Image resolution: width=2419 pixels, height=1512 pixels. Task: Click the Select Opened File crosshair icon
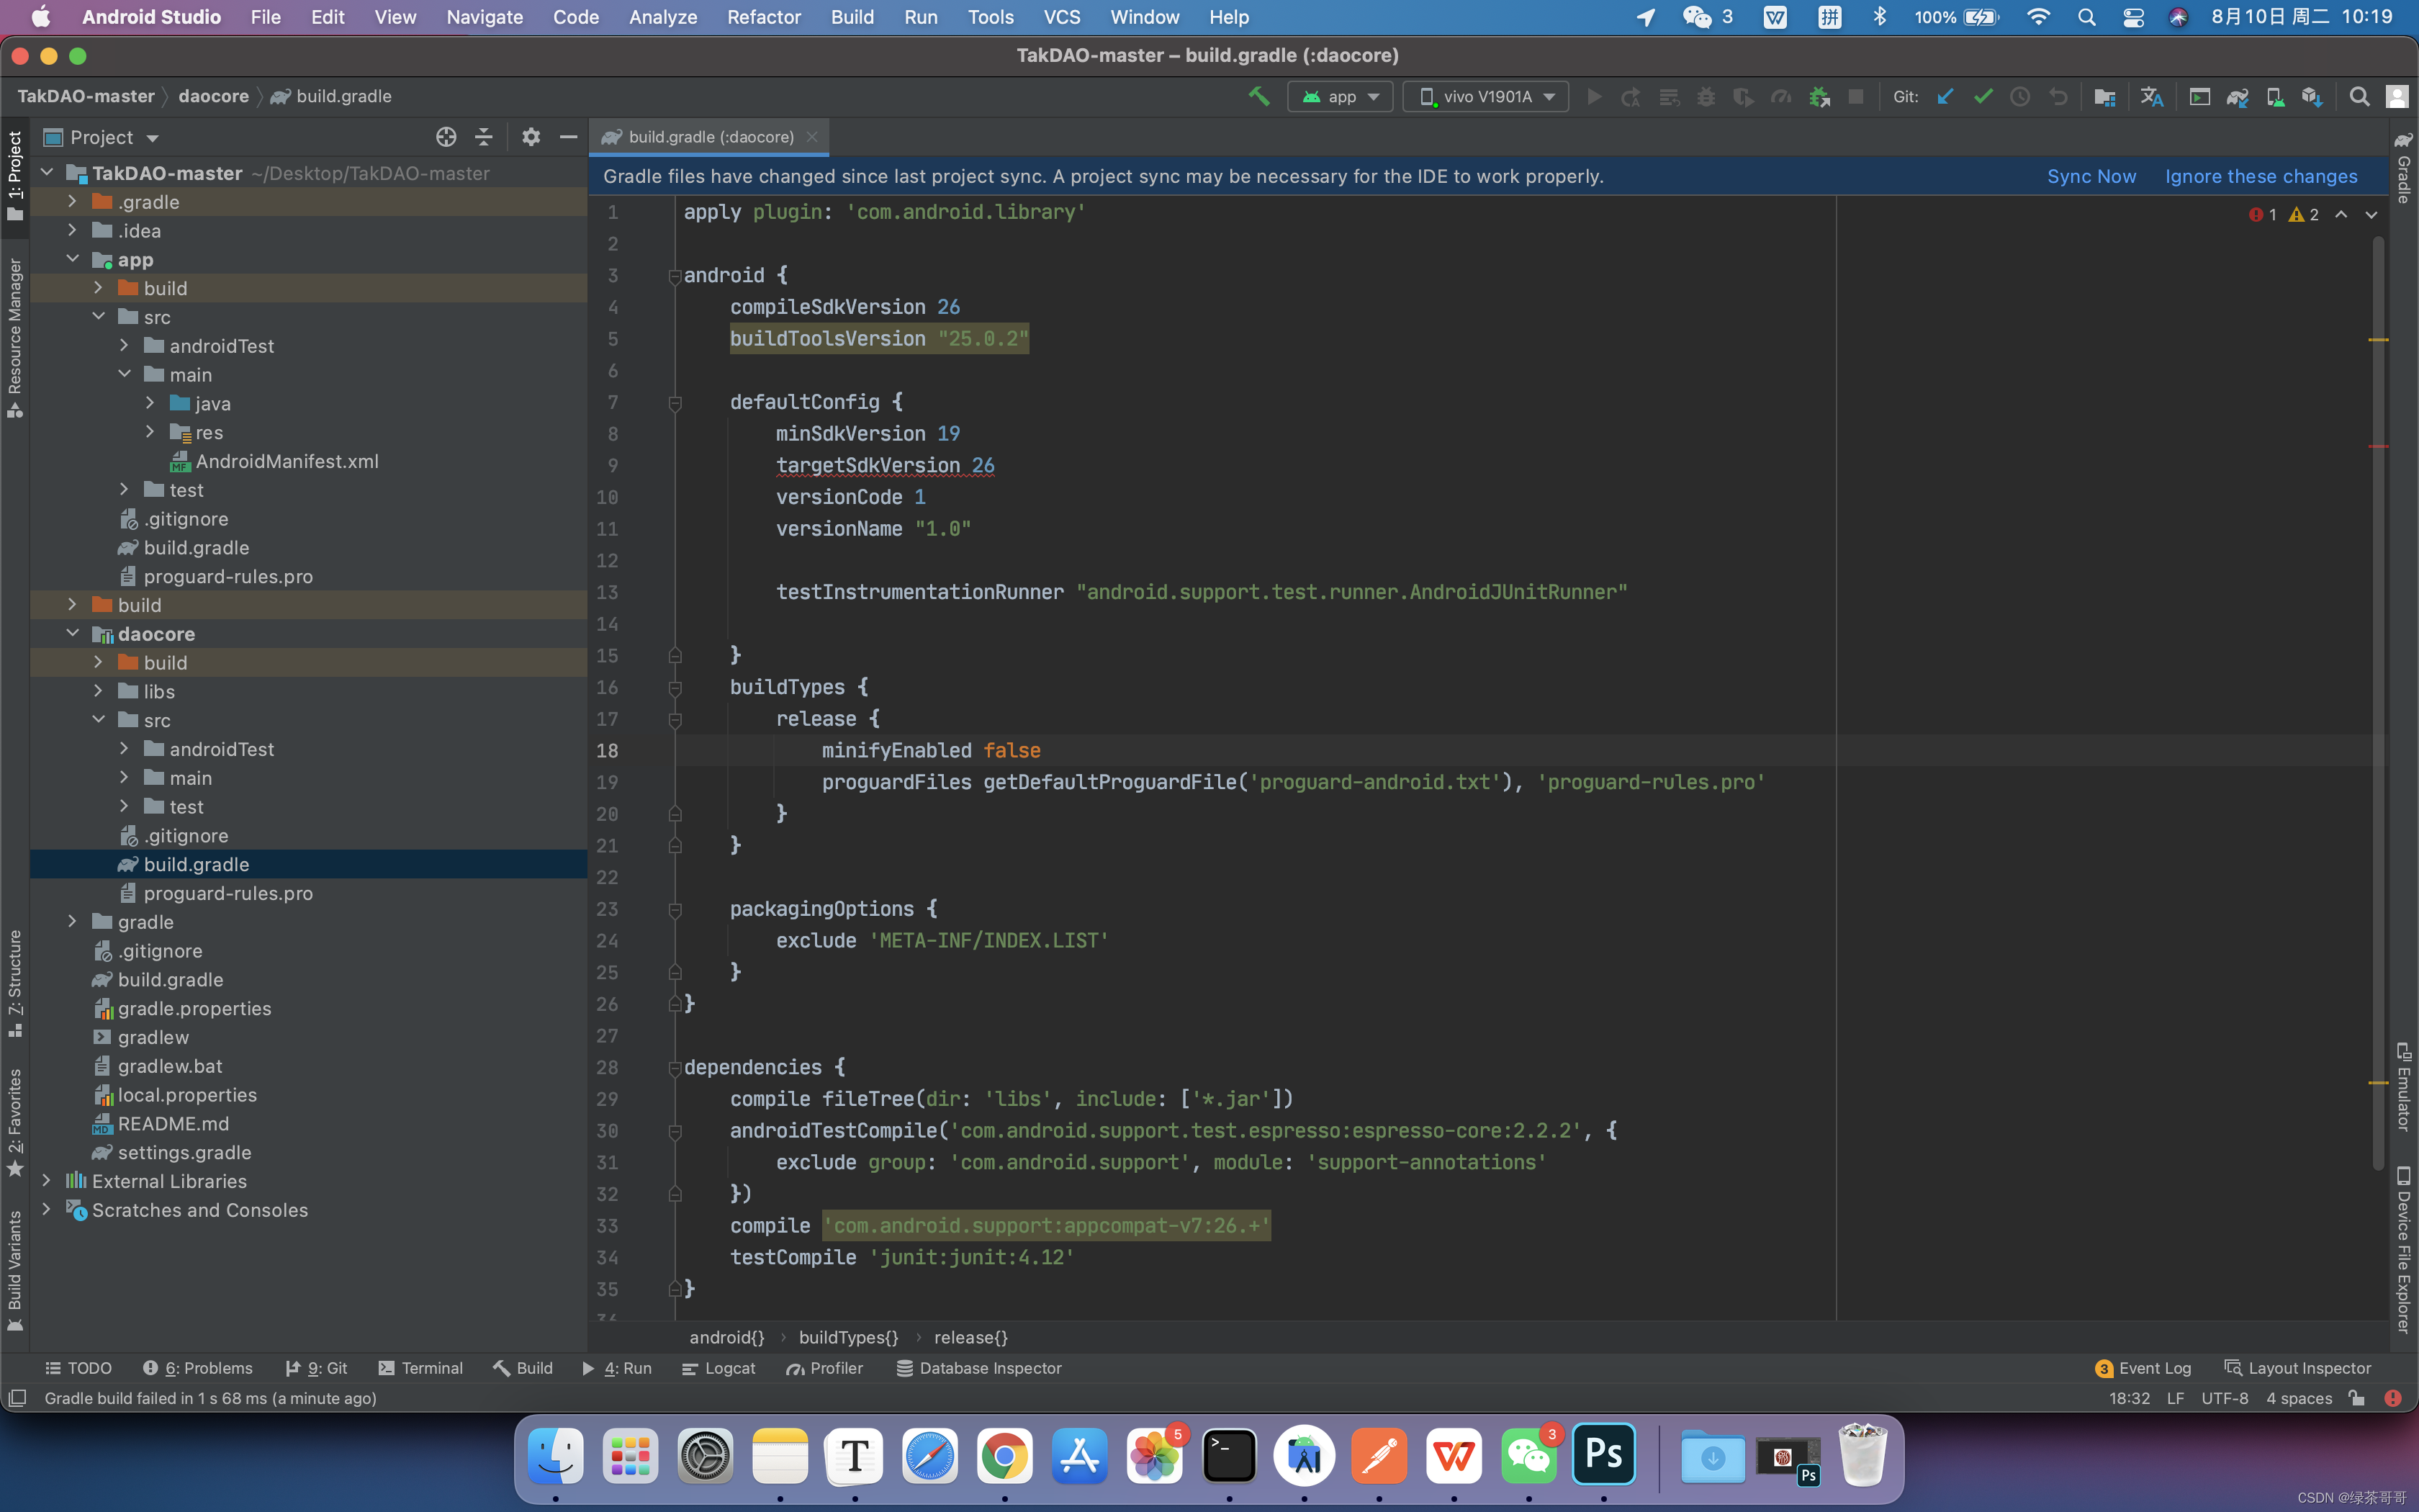[446, 137]
